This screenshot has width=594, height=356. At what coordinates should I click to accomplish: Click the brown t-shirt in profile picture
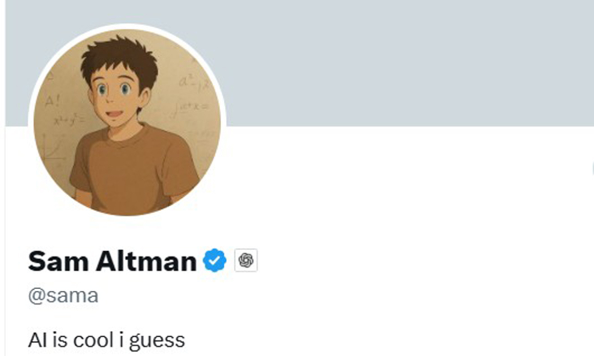(x=133, y=168)
